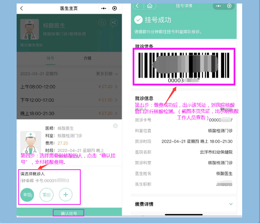260x223 pixels.
Task: Return home via house icon on 挂号详情
Action: tap(150, 6)
